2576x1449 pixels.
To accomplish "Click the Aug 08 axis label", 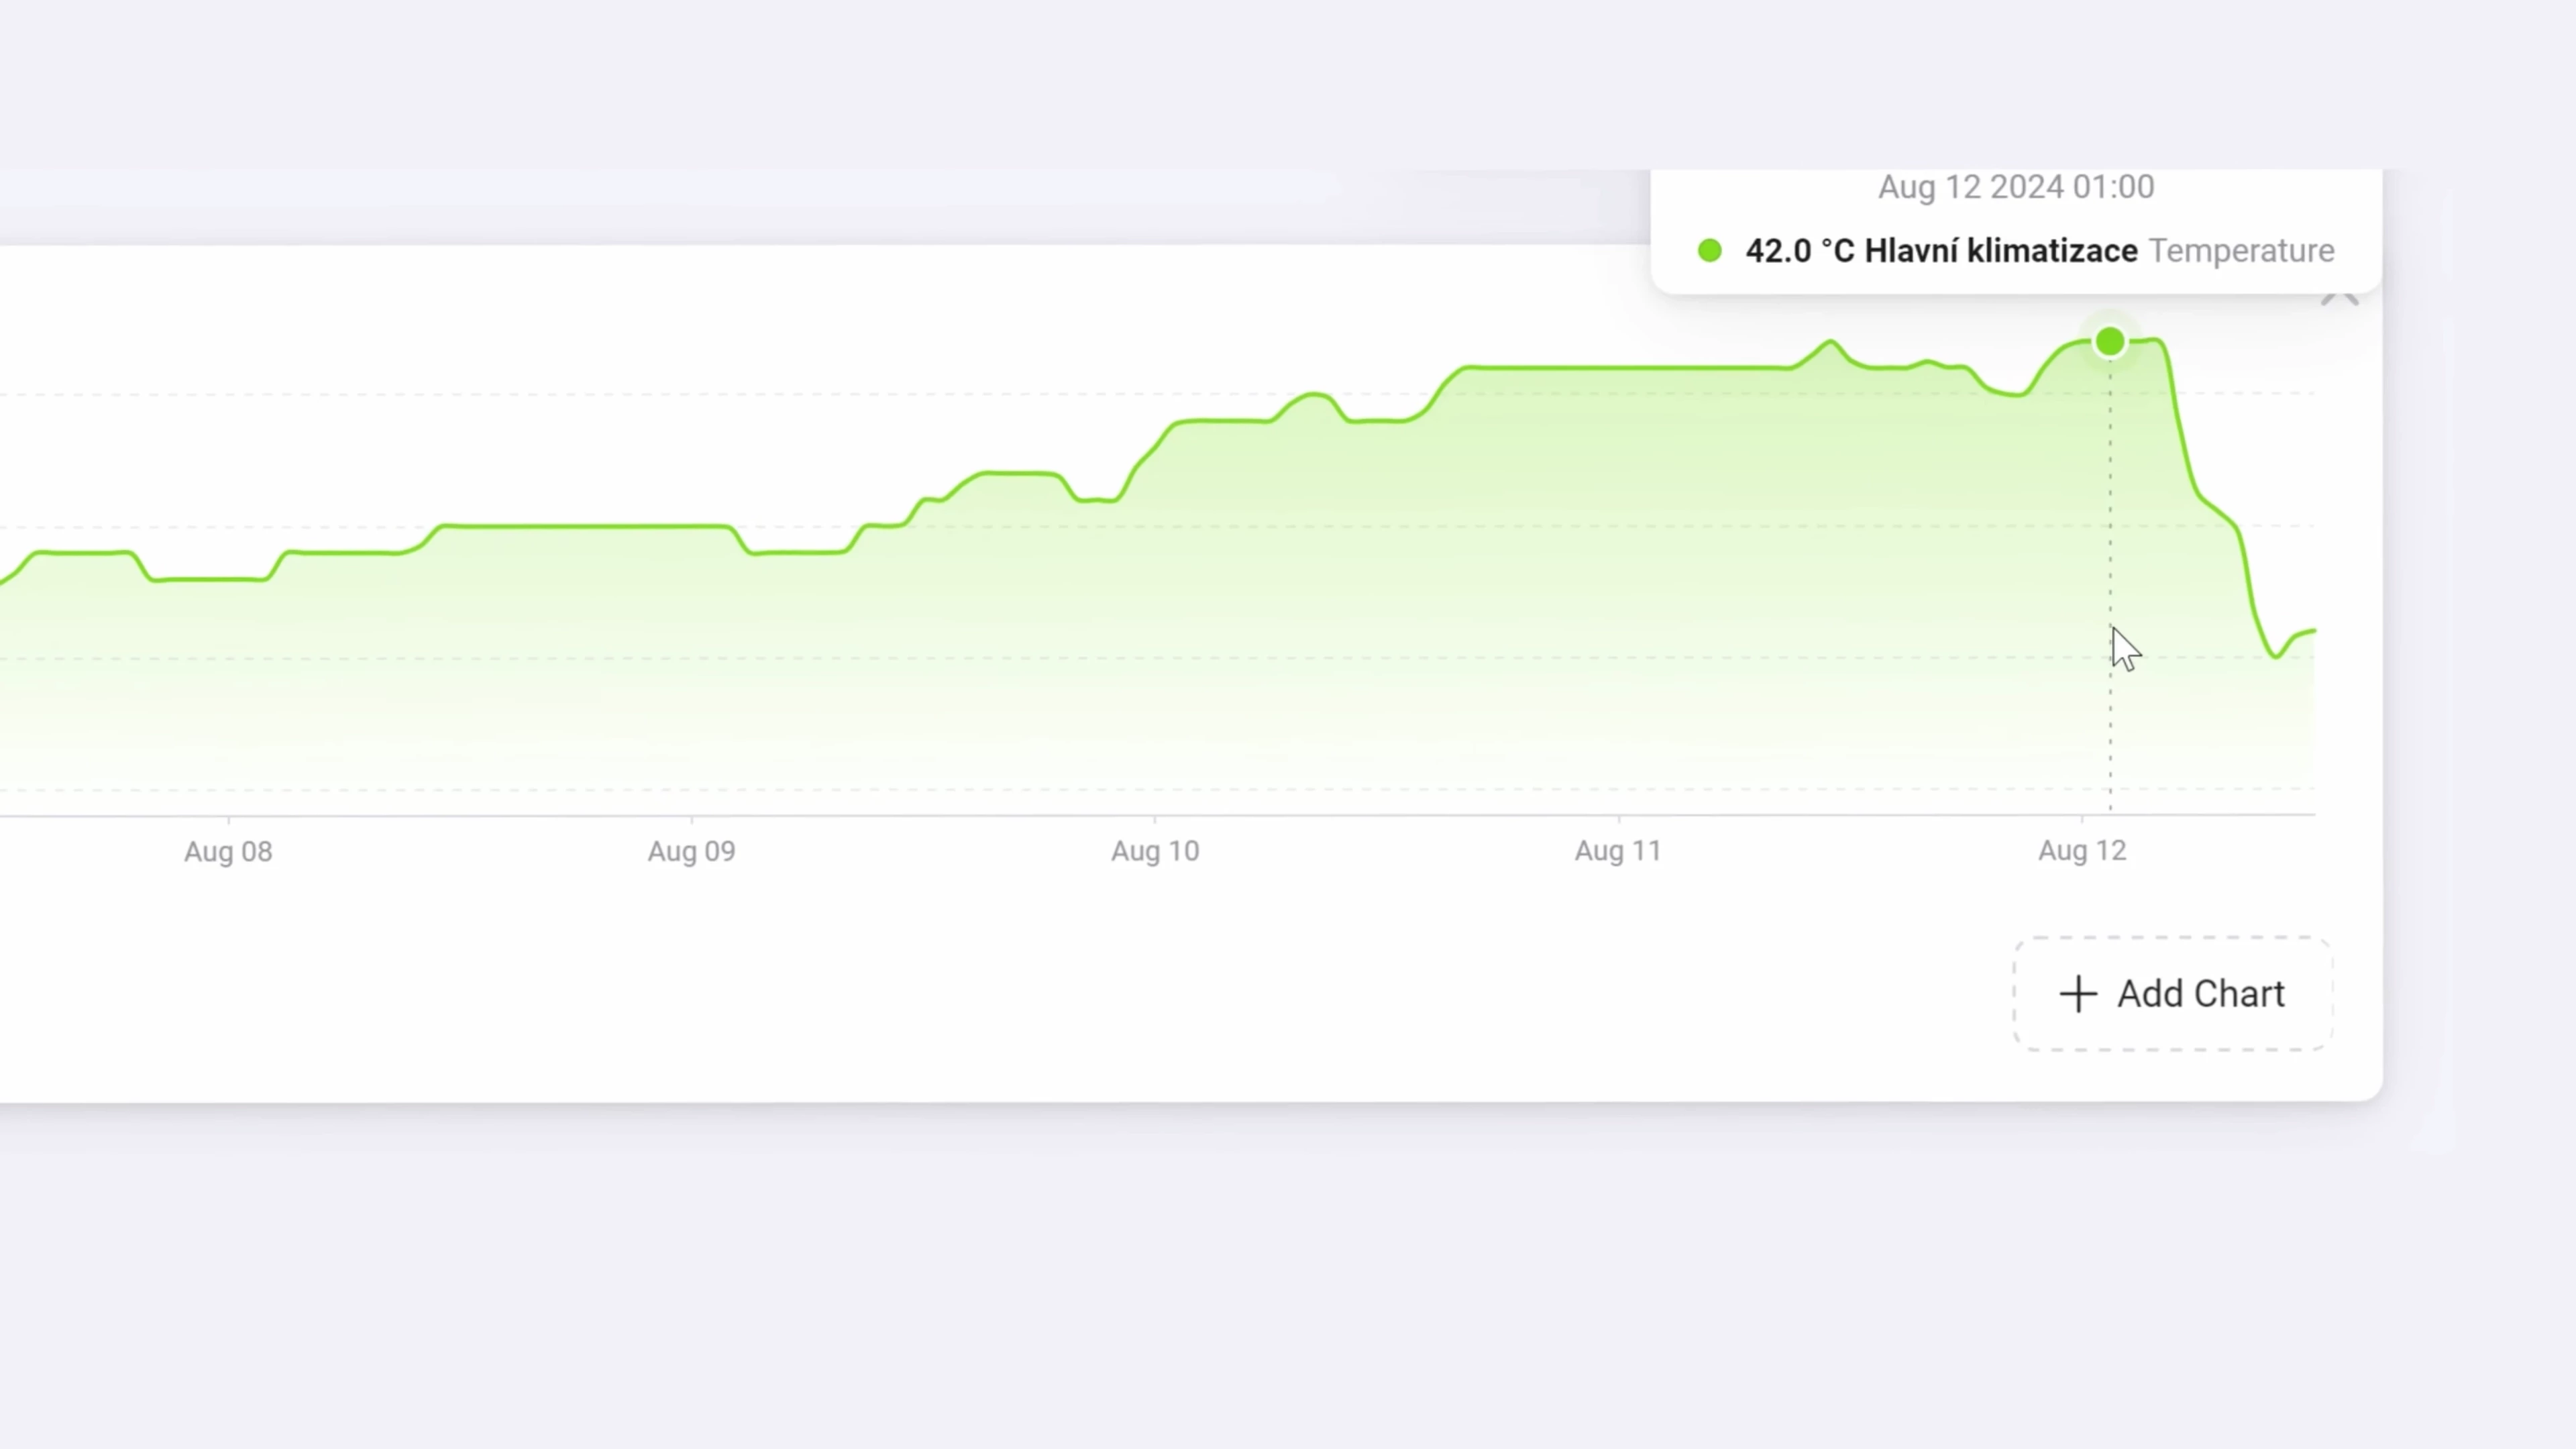I will [x=228, y=852].
